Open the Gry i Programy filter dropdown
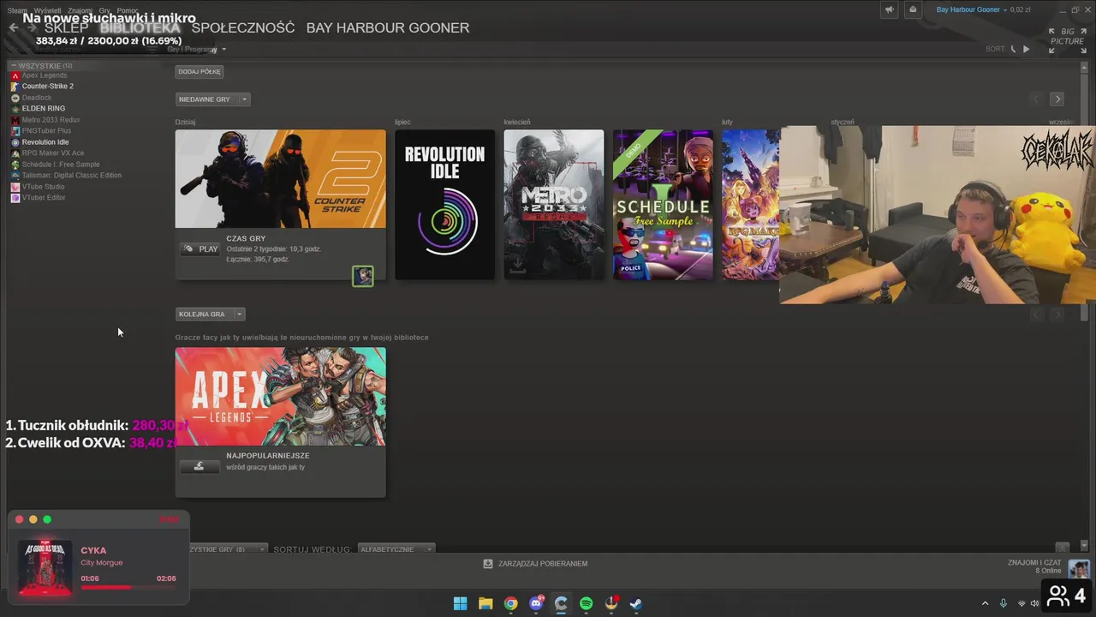This screenshot has width=1096, height=617. 197,50
